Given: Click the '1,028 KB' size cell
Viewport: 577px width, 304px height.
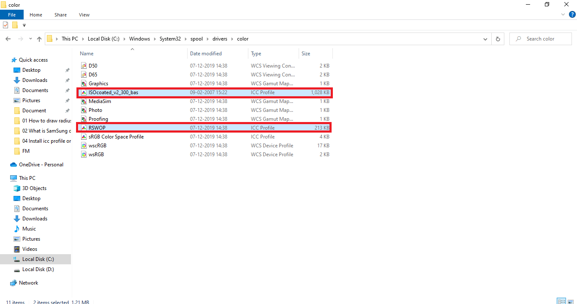Looking at the screenshot, I should [x=320, y=92].
